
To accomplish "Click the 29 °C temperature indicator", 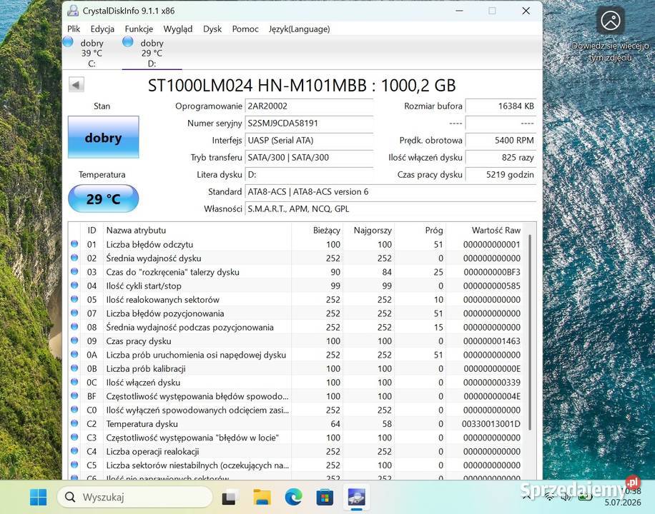I will tap(103, 198).
